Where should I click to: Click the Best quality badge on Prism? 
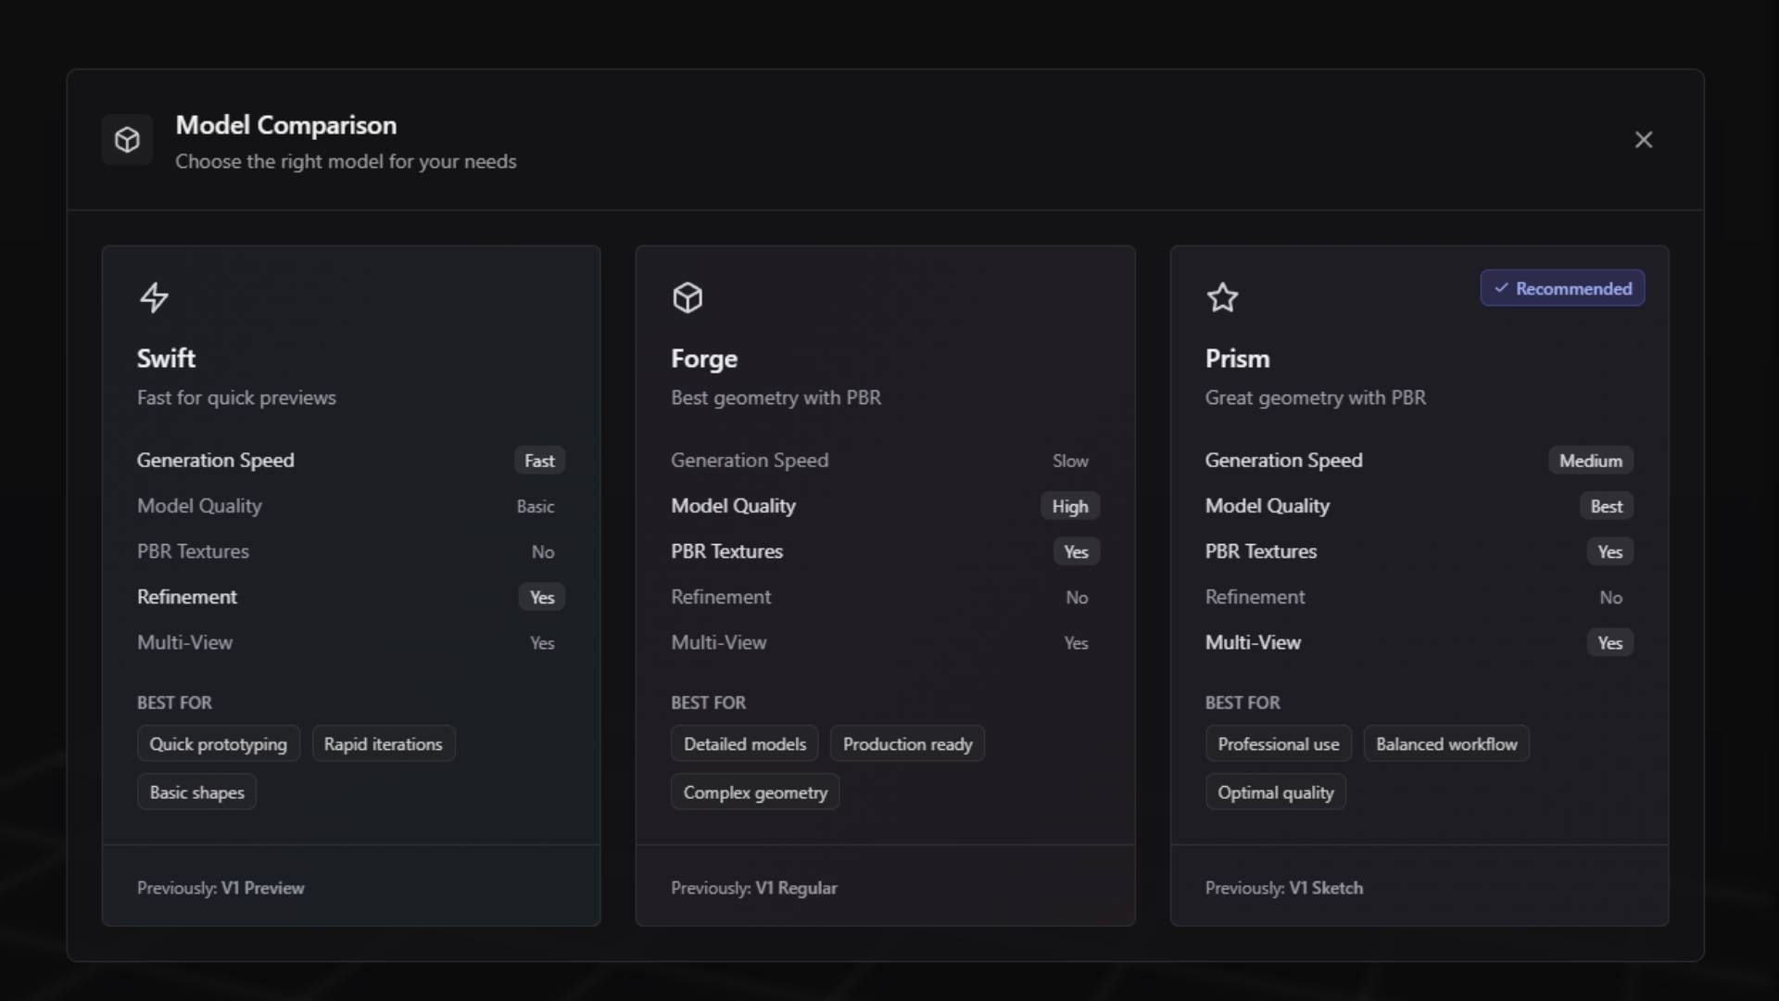click(x=1607, y=506)
